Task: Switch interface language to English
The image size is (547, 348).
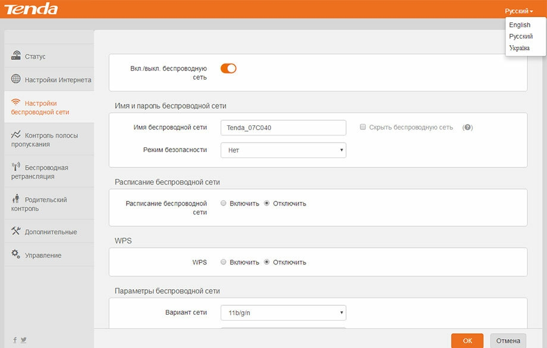Action: pos(520,25)
